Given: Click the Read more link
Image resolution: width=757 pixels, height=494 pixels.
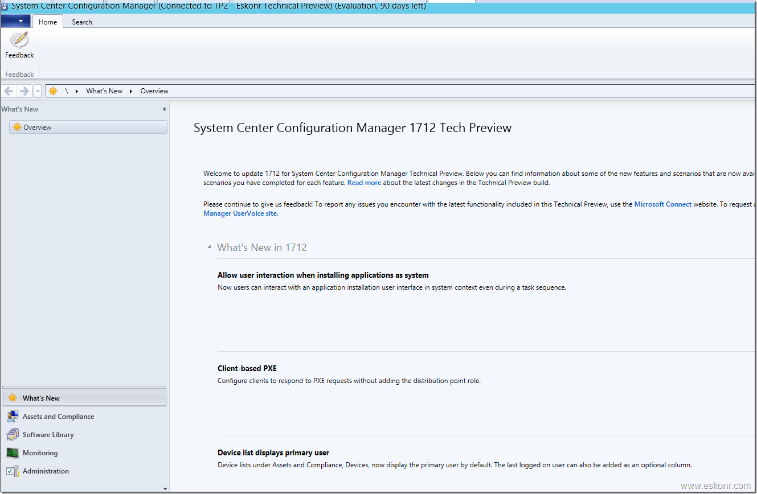Looking at the screenshot, I should click(364, 182).
